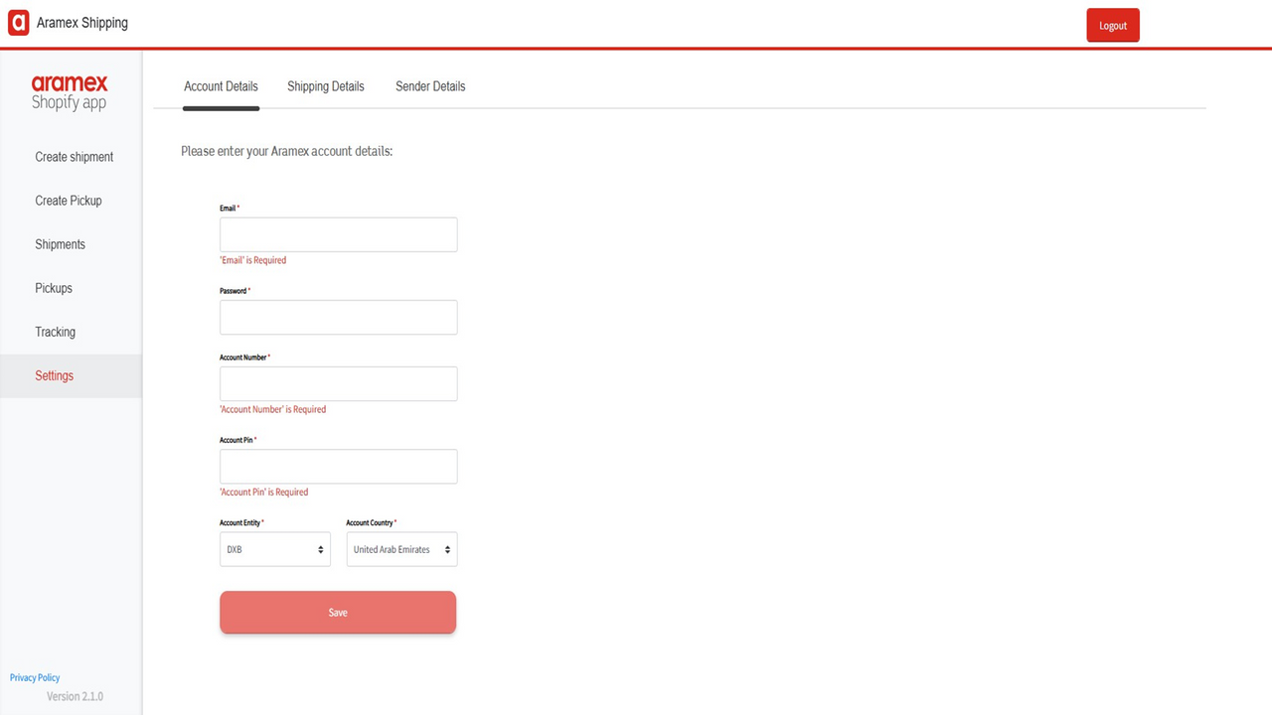Open the Create Pickup page
Screen dimensions: 1272x715
(x=68, y=200)
